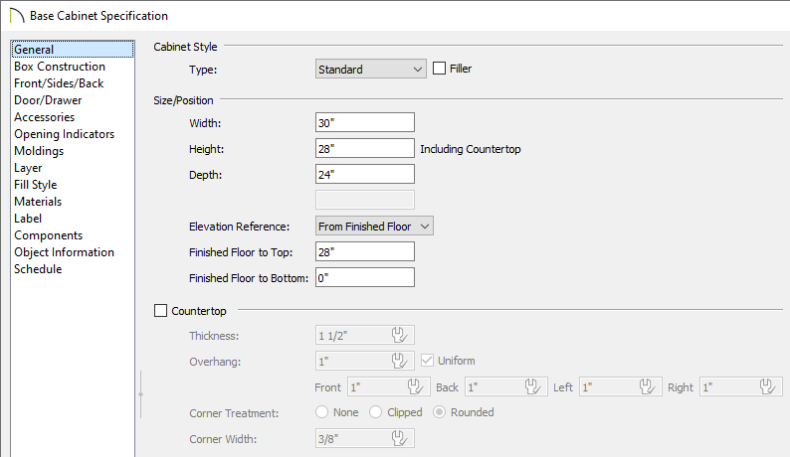Click wrench icon in Left overhang field
The height and width of the screenshot is (457, 790).
(647, 387)
